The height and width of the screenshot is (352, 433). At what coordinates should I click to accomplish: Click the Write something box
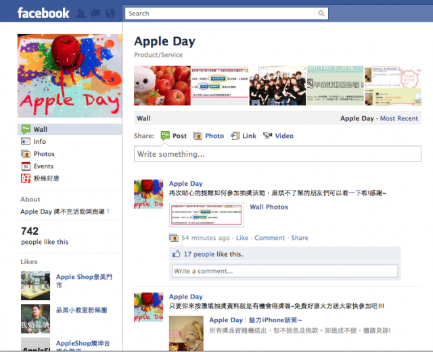click(277, 154)
